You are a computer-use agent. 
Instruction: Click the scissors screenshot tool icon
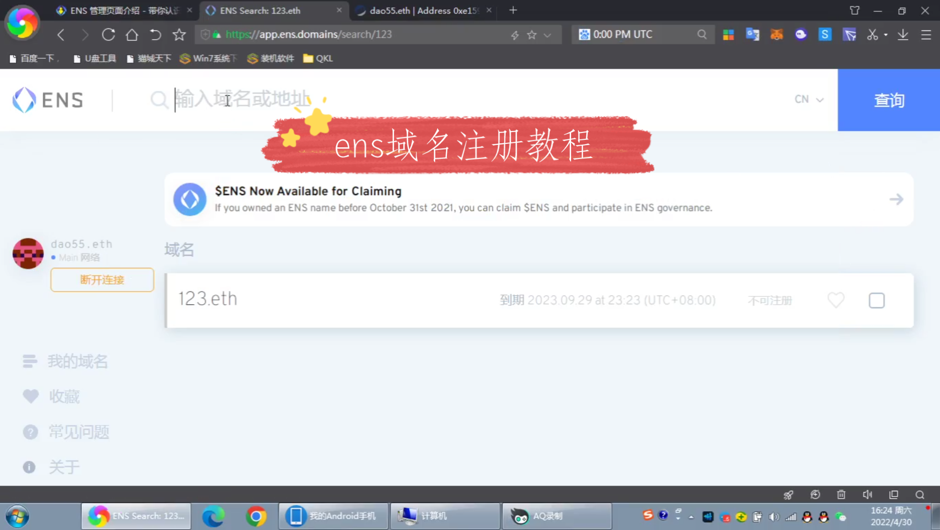[872, 35]
